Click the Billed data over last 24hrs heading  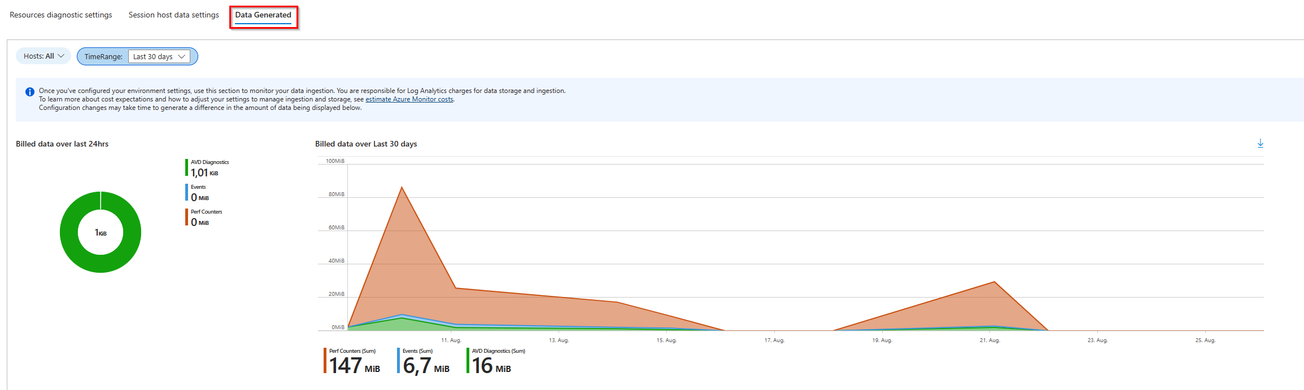click(62, 144)
